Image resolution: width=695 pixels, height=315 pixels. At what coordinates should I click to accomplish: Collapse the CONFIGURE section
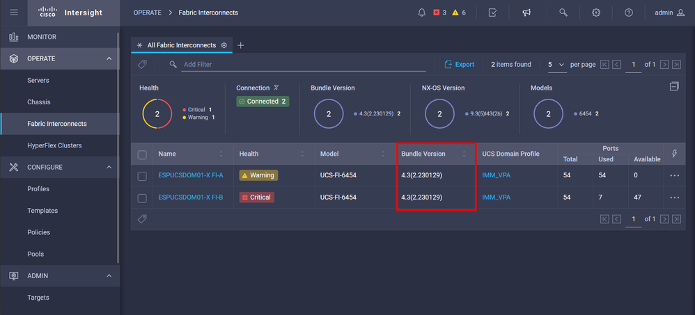coord(109,167)
